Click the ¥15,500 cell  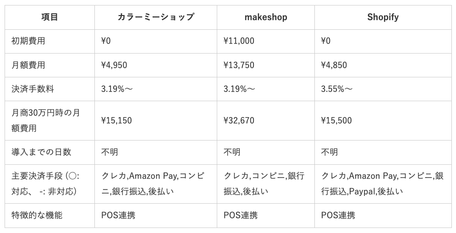(336, 121)
